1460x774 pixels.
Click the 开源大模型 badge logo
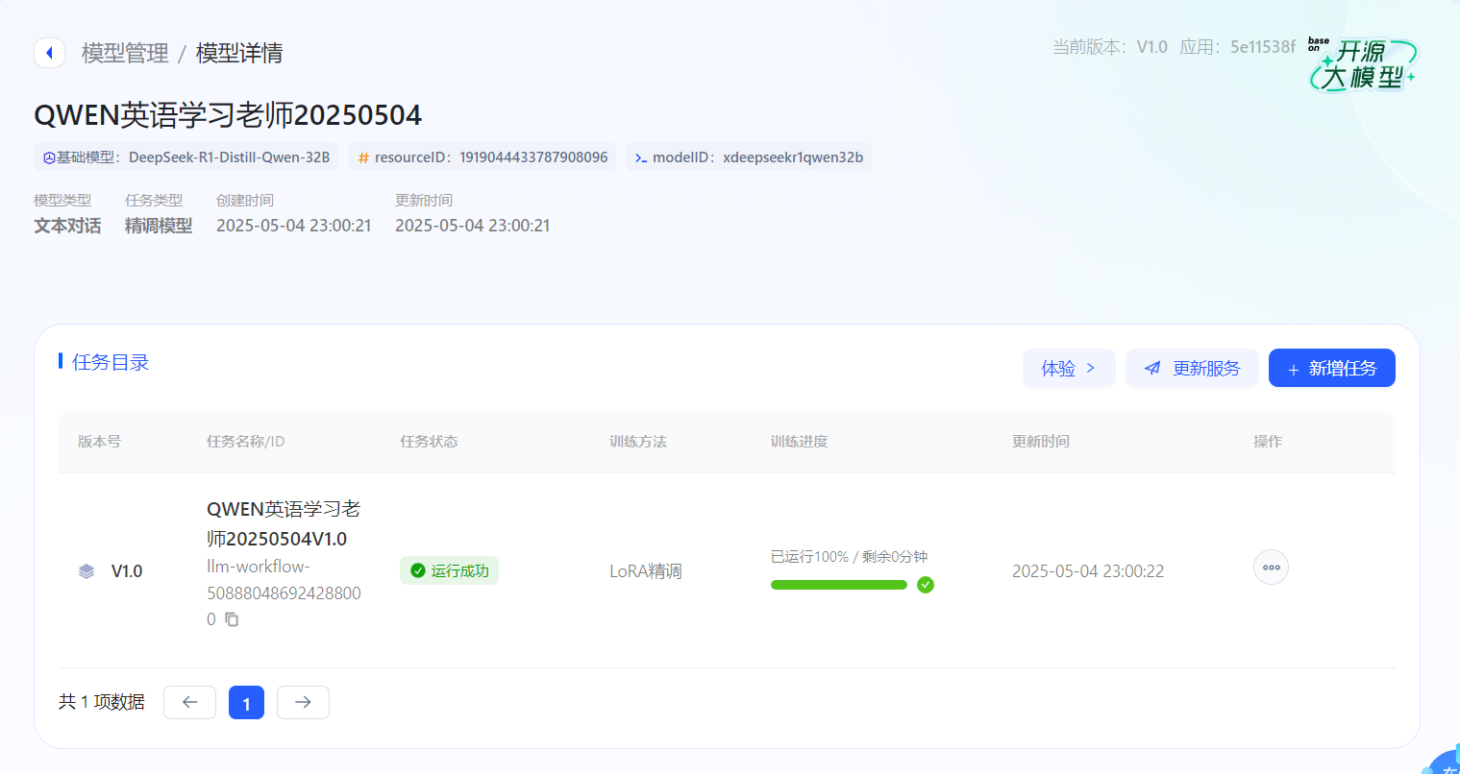pyautogui.click(x=1362, y=64)
